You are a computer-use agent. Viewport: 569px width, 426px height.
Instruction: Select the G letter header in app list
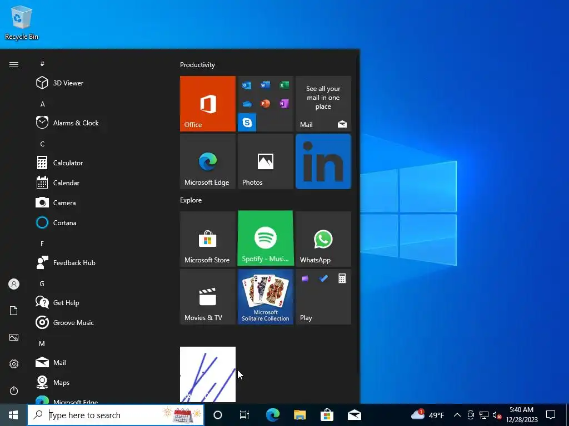(42, 283)
